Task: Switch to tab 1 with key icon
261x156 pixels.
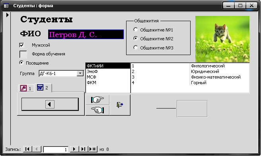Action: click(26, 88)
